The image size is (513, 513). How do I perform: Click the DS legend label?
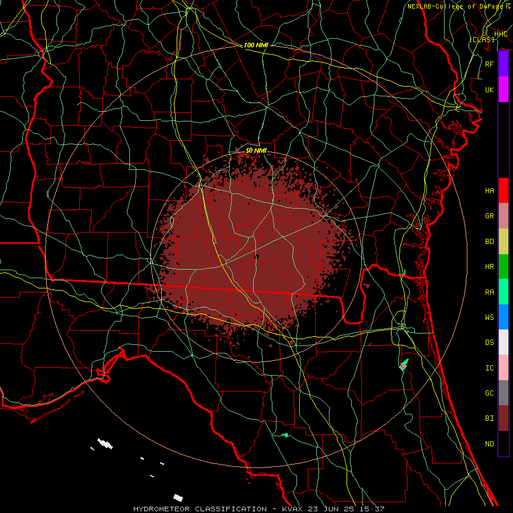click(x=490, y=343)
